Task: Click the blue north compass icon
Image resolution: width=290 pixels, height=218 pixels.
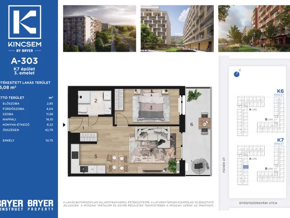Action: pos(237,74)
